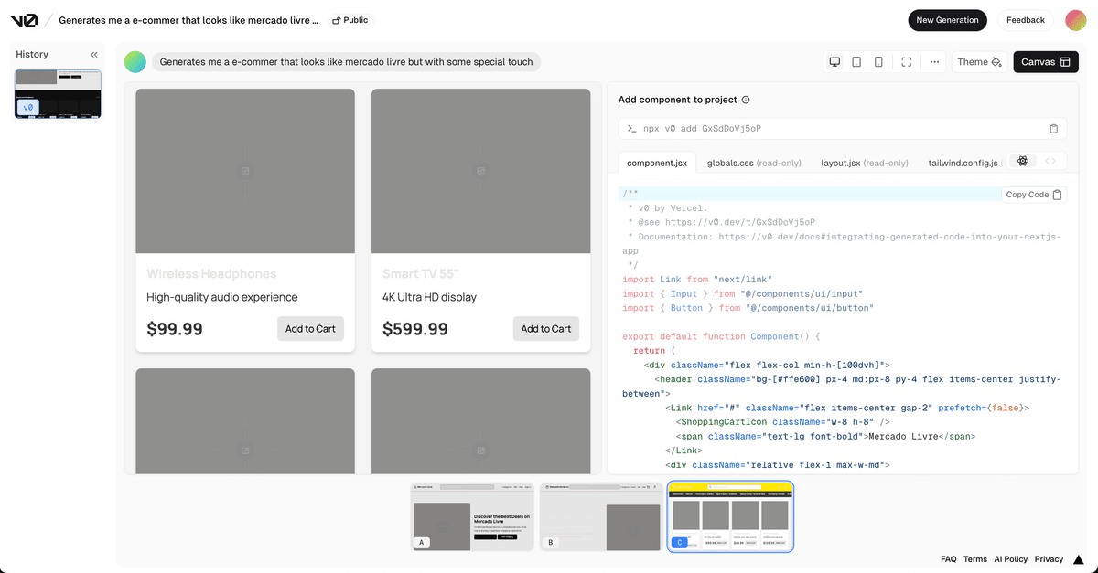Click the History panel heading
1098x573 pixels.
(32, 55)
